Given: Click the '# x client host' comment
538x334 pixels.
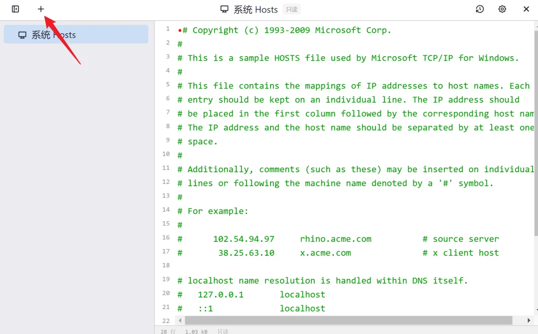Looking at the screenshot, I should point(461,253).
